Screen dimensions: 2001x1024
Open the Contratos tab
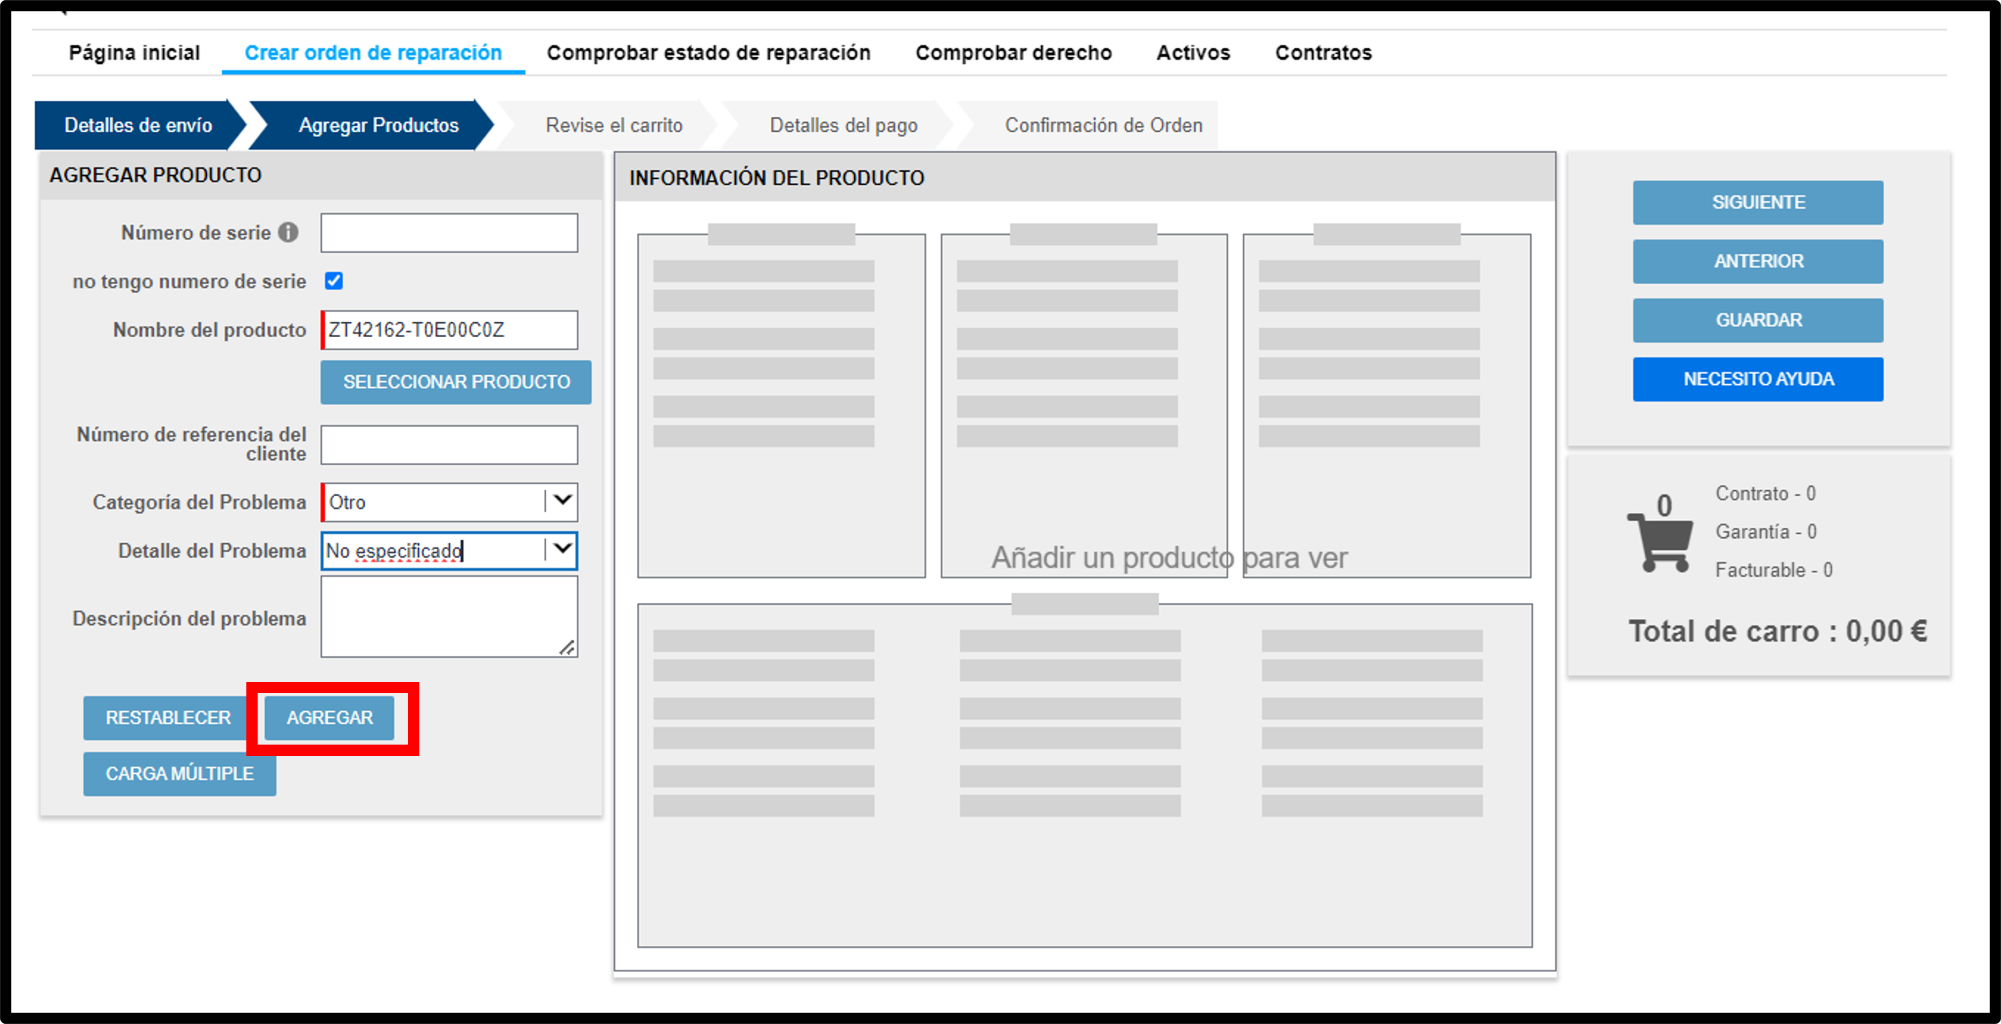click(x=1323, y=53)
